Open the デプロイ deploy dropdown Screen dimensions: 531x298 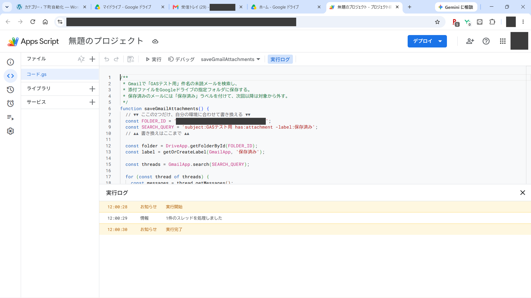tap(427, 41)
